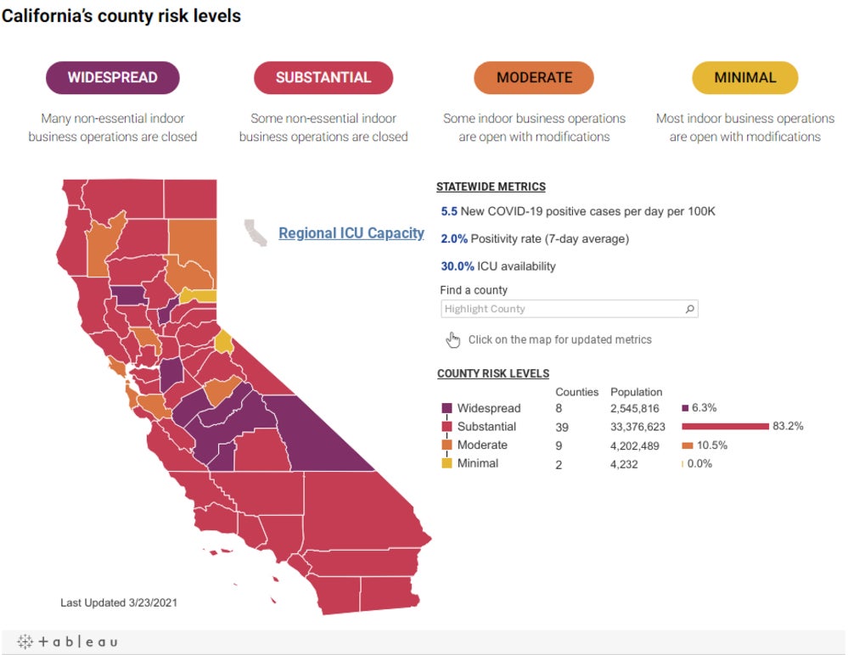The height and width of the screenshot is (655, 848).
Task: Select the WIDESPREAD risk level pill
Action: tap(112, 77)
